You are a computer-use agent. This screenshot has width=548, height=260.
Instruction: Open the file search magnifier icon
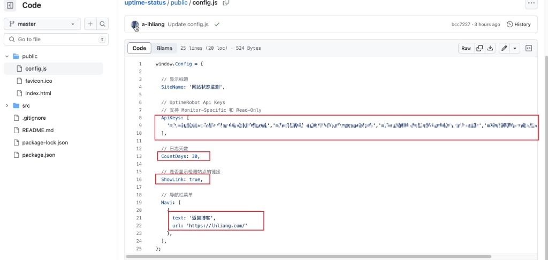tap(102, 24)
